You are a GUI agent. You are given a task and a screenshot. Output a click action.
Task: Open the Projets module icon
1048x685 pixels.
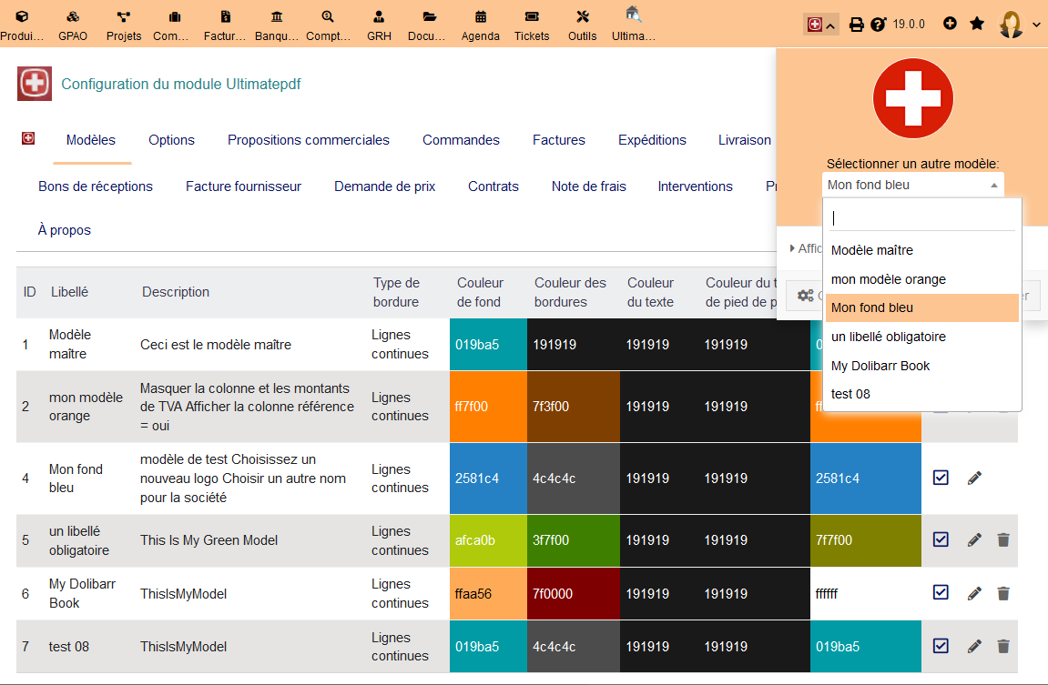124,17
